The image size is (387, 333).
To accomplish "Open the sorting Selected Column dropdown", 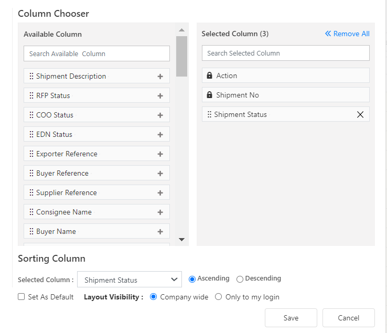I will point(130,280).
